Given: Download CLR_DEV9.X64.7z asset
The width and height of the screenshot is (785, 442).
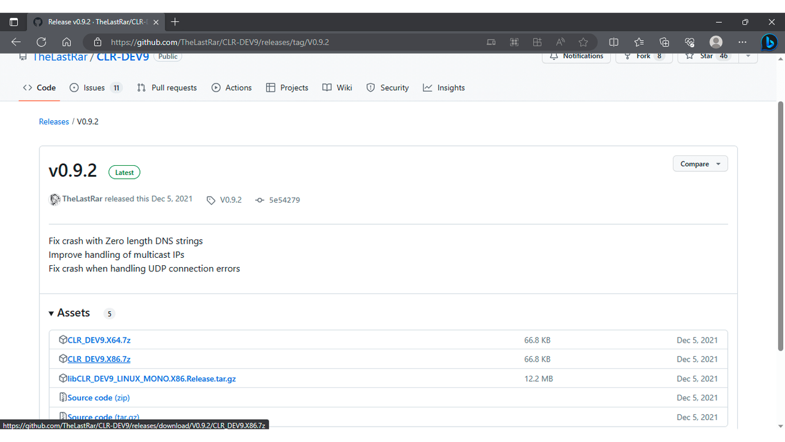Looking at the screenshot, I should 99,340.
